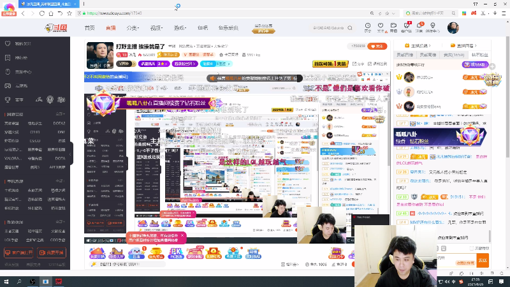The height and width of the screenshot is (287, 510).
Task: Click the orange 我要开播 sidebar button
Action: point(52,253)
